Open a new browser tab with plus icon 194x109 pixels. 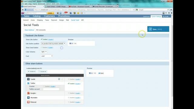click(117, 6)
